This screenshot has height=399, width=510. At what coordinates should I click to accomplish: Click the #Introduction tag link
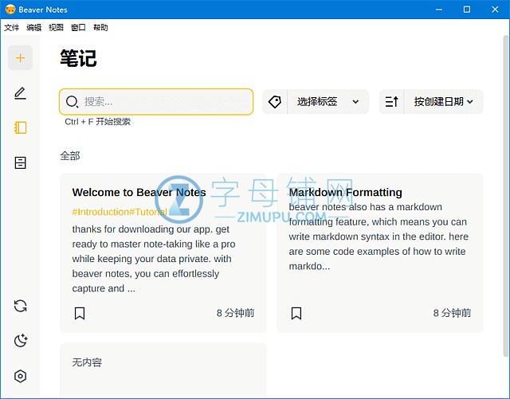point(100,212)
